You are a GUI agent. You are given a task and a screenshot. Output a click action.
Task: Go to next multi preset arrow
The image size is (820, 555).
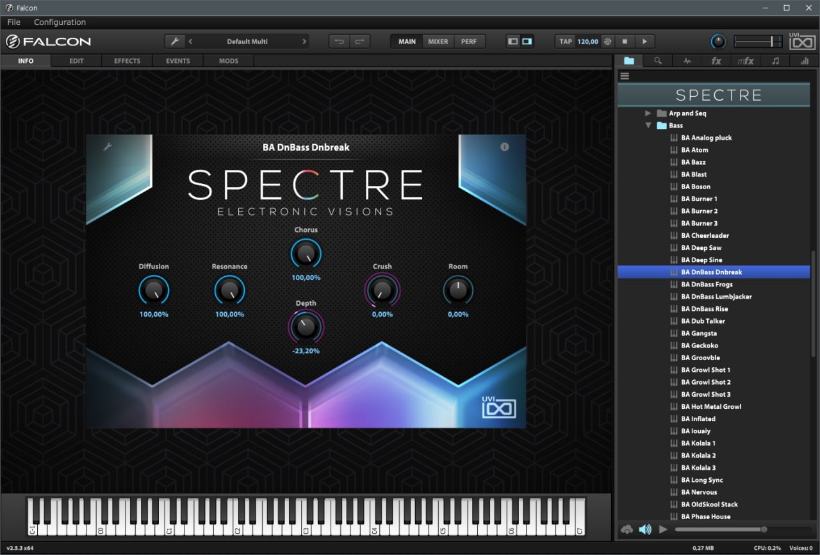(x=304, y=42)
